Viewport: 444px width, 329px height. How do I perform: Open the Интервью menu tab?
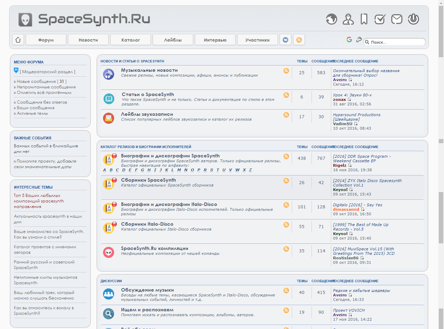pos(215,40)
